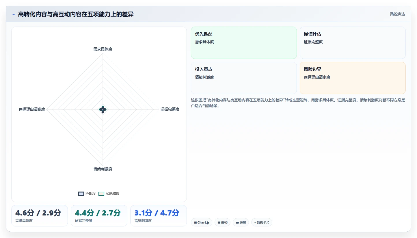Open the 优先匹配 card
The height and width of the screenshot is (238, 417).
click(x=244, y=43)
